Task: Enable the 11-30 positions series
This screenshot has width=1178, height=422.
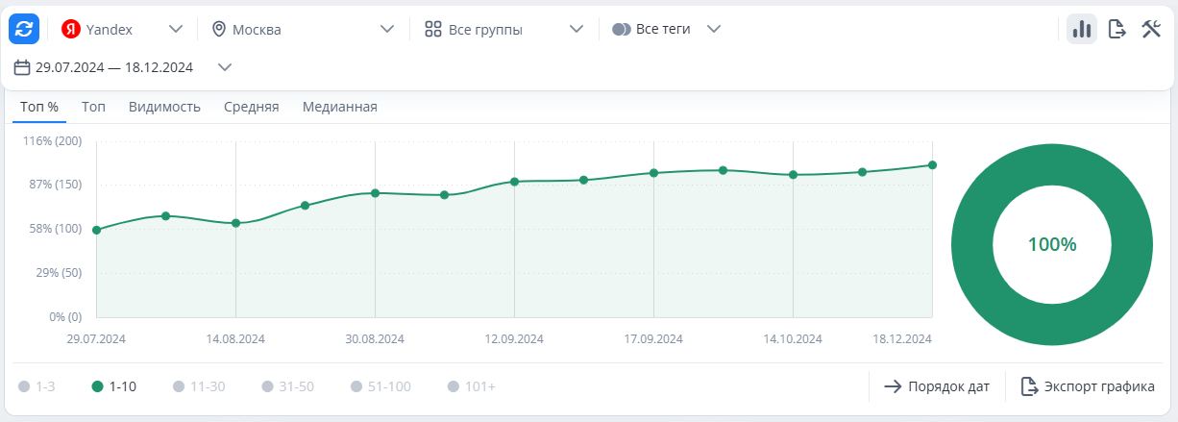Action: (199, 386)
